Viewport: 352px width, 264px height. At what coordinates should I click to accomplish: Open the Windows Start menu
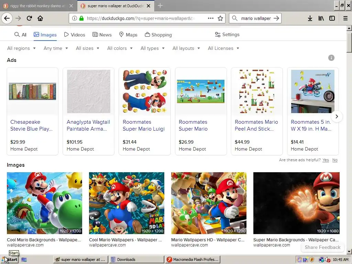tap(9, 260)
